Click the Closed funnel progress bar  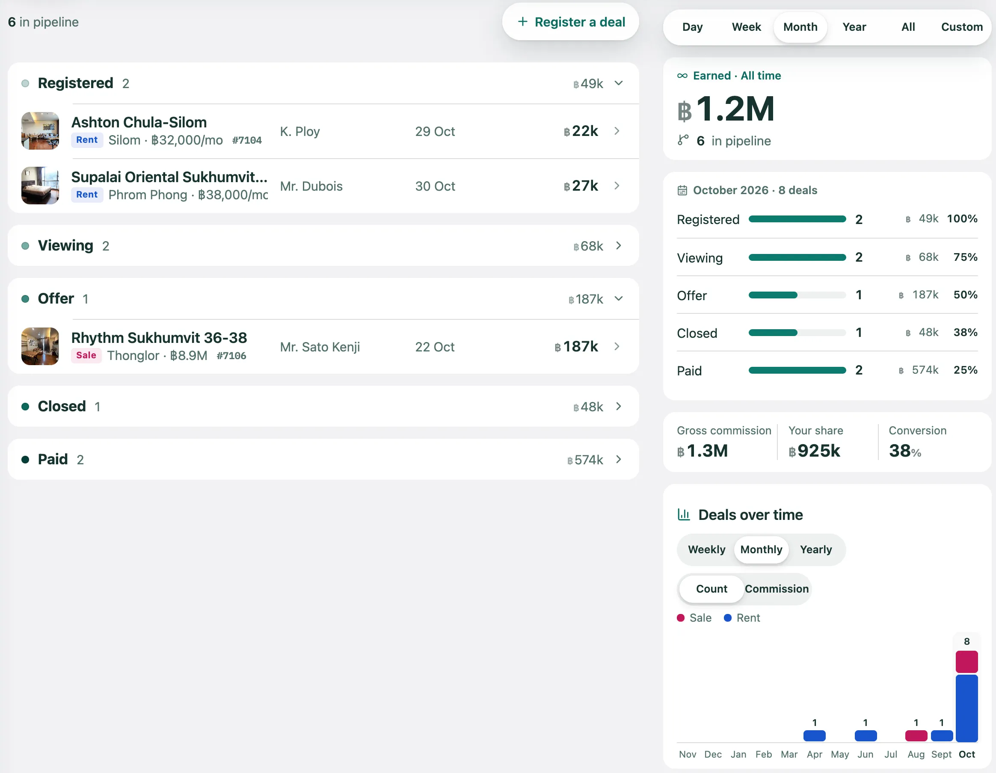coord(797,333)
